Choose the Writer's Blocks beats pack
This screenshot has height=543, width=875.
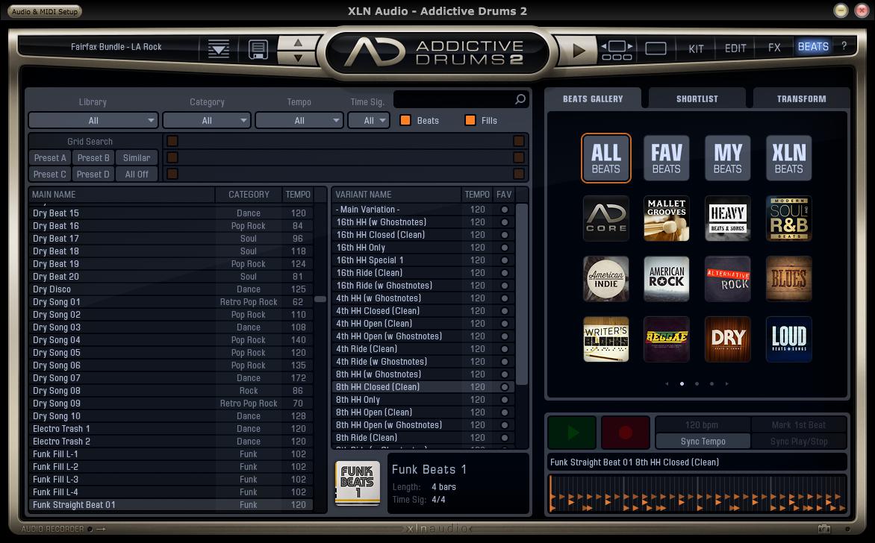pyautogui.click(x=606, y=339)
